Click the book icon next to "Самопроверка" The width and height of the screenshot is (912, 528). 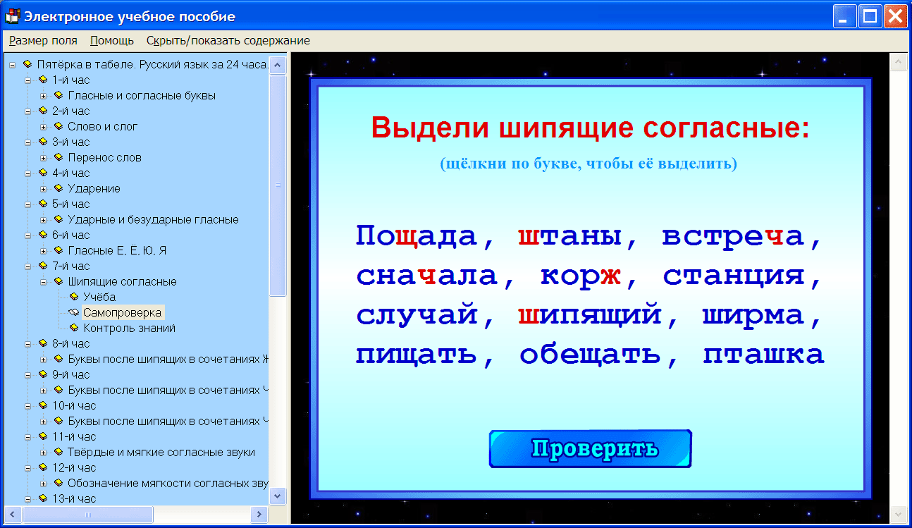pos(75,312)
